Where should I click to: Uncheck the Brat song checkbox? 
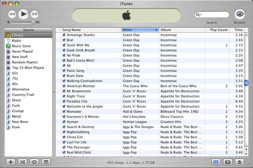(x=64, y=40)
